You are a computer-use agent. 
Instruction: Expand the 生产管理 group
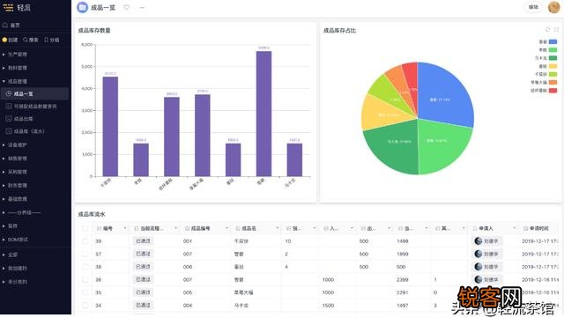pos(4,55)
